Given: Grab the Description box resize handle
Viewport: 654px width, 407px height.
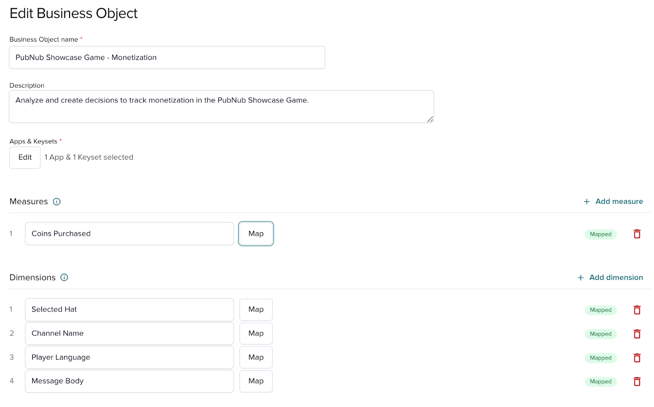Looking at the screenshot, I should 430,119.
